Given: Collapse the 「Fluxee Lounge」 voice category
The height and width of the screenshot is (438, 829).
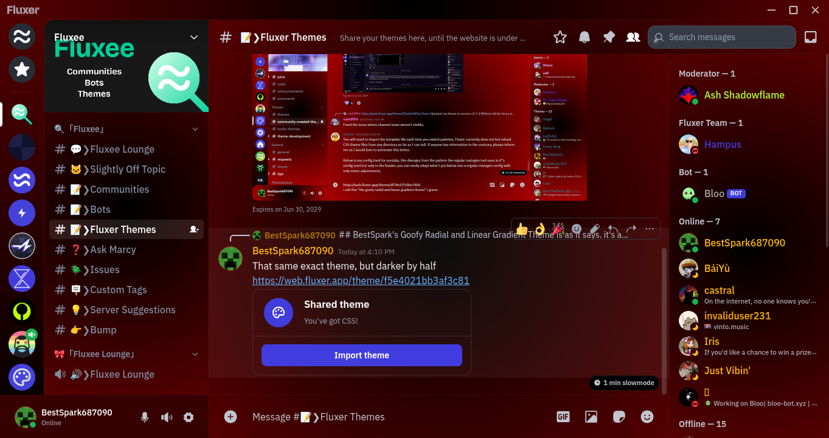Looking at the screenshot, I should [195, 354].
